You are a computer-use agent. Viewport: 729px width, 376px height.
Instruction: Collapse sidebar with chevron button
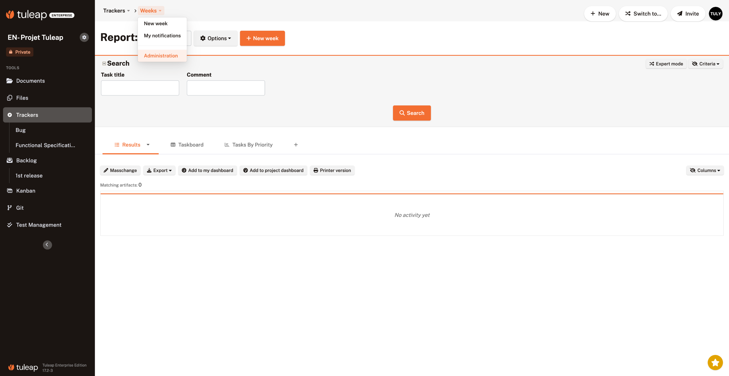coord(47,245)
